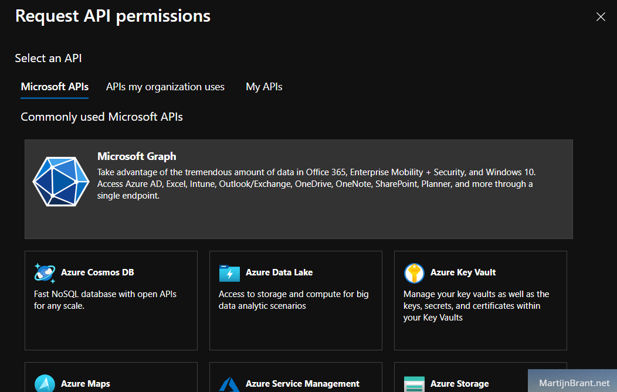617x392 pixels.
Task: Open the Azure Service Management card title
Action: point(302,383)
